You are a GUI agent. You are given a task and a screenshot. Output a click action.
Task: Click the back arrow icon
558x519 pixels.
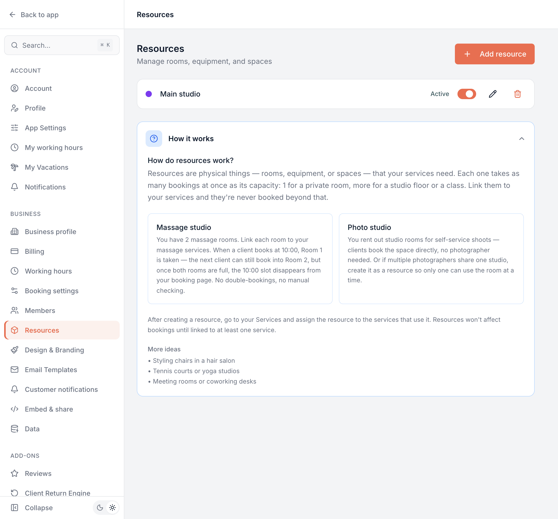click(12, 15)
